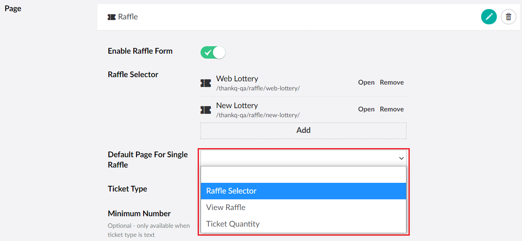The image size is (522, 241).
Task: Collapse the dropdown using its chevron arrow
Action: pos(401,158)
